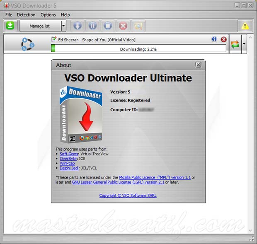
Task: Minimize the VSO Downloader window
Action: click(x=237, y=5)
